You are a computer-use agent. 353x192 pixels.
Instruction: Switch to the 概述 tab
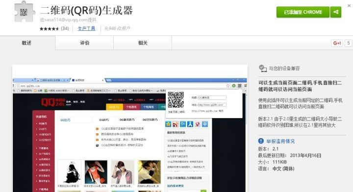click(26, 43)
